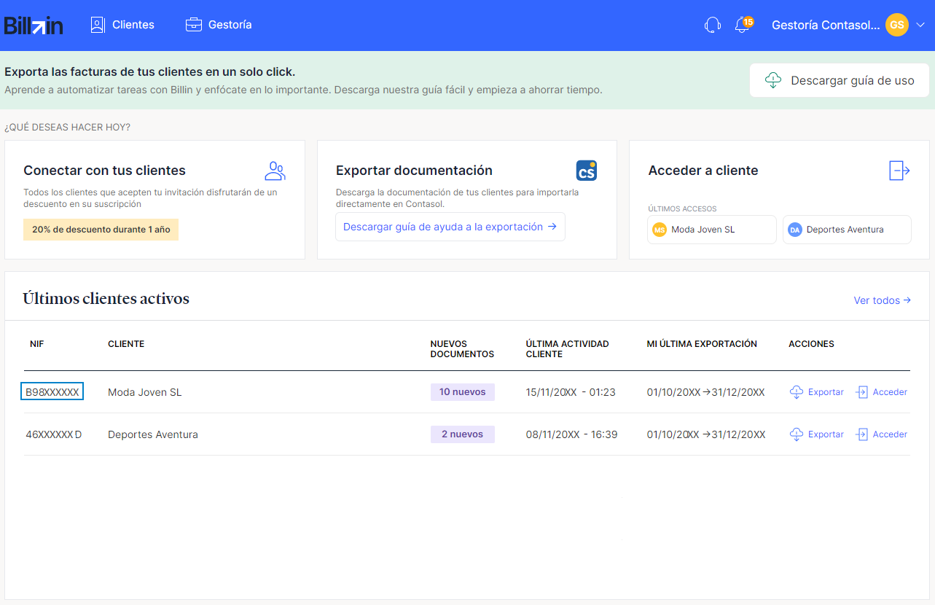935x605 pixels.
Task: Click cloud export icon in Deportes Aventura row
Action: (797, 434)
